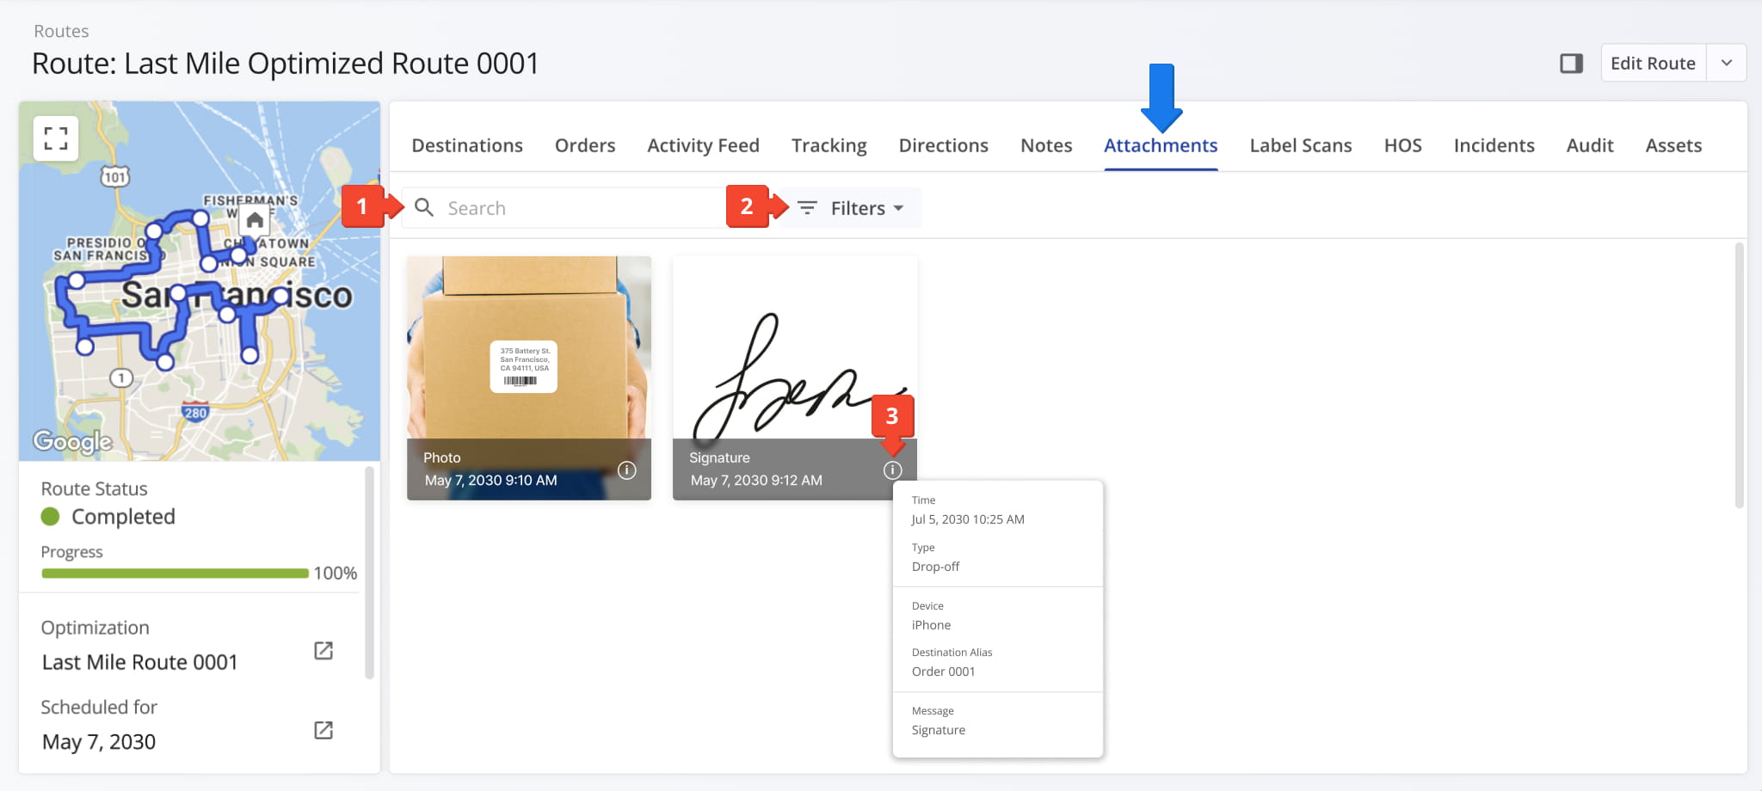
Task: View the Audit tab
Action: [1590, 145]
